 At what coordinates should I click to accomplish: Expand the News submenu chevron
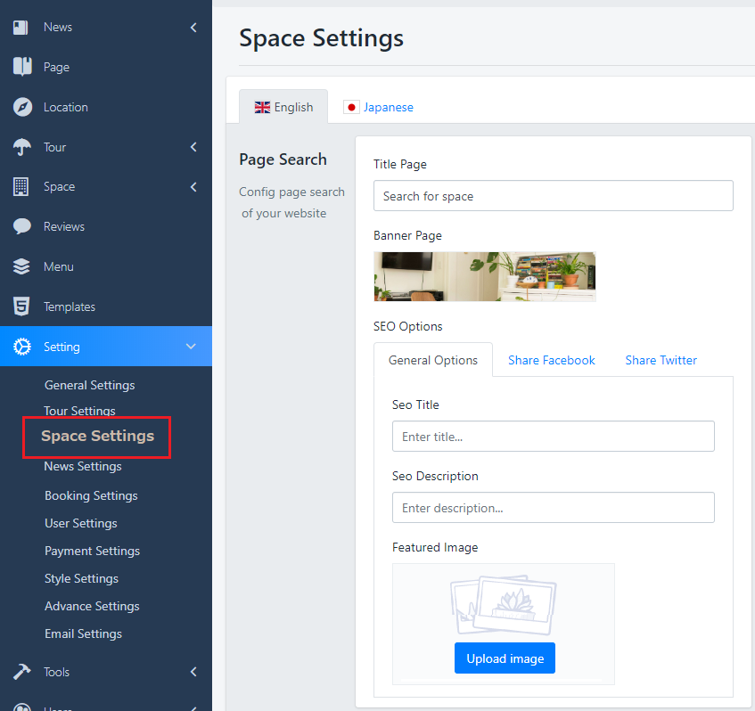tap(193, 28)
